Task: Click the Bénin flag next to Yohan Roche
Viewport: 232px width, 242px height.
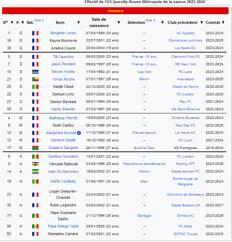Action: point(35,79)
